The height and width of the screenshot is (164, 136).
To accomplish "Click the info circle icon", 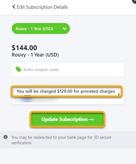I will [x=5, y=137].
